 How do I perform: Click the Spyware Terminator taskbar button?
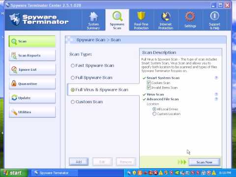(x=54, y=173)
